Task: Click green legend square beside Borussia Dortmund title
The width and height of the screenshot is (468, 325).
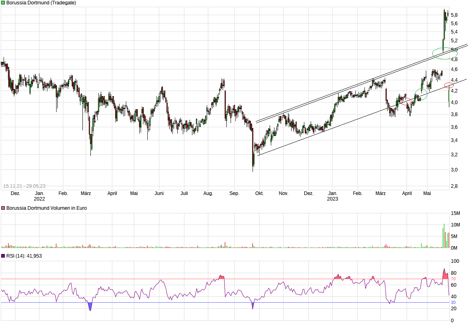Action: click(x=3, y=3)
